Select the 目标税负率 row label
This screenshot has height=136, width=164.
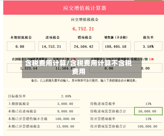click(17, 96)
